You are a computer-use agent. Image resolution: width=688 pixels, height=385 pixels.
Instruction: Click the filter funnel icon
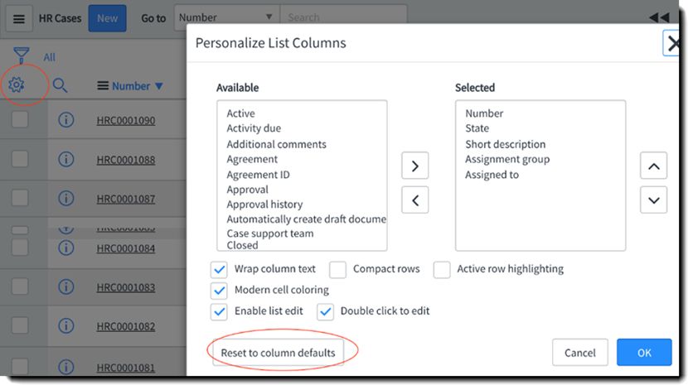[x=21, y=56]
